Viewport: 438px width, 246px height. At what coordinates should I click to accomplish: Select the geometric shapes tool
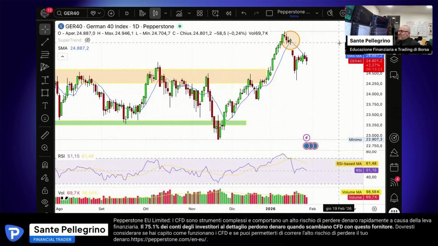point(45,93)
